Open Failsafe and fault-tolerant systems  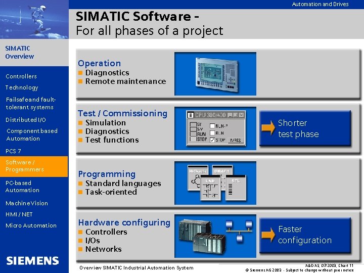point(31,103)
